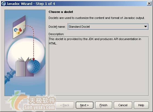Cancel the Javadoc Wizard
153x112 pixels.
123,105
